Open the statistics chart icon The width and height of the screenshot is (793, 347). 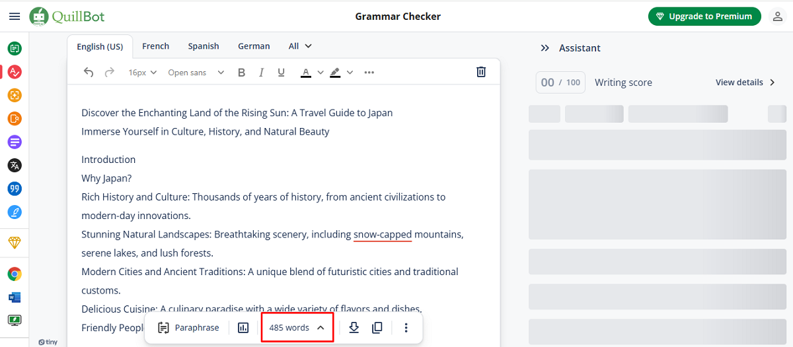[243, 327]
